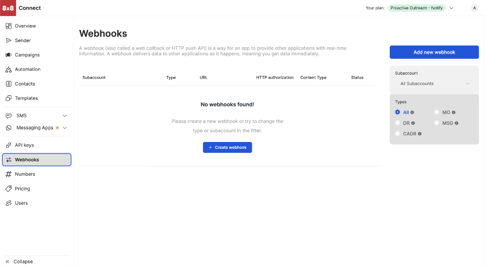Go to Pricing in the sidebar

22,189
